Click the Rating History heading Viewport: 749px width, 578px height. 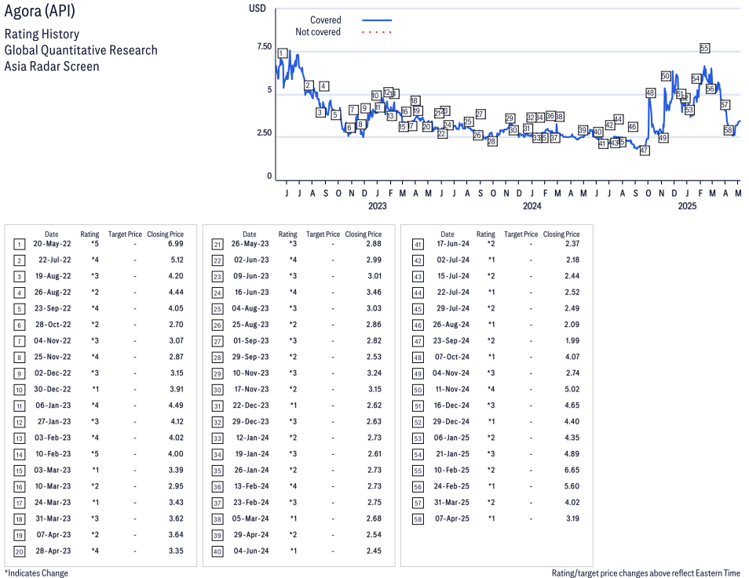(x=42, y=35)
